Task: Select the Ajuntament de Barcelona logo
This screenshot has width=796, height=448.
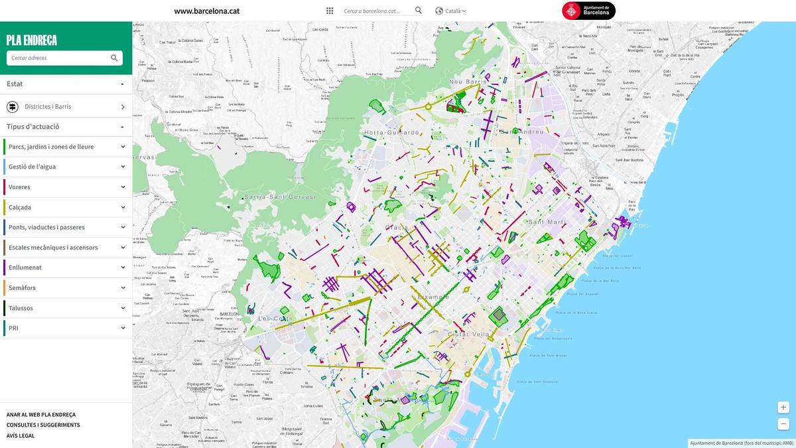Action: tap(588, 11)
